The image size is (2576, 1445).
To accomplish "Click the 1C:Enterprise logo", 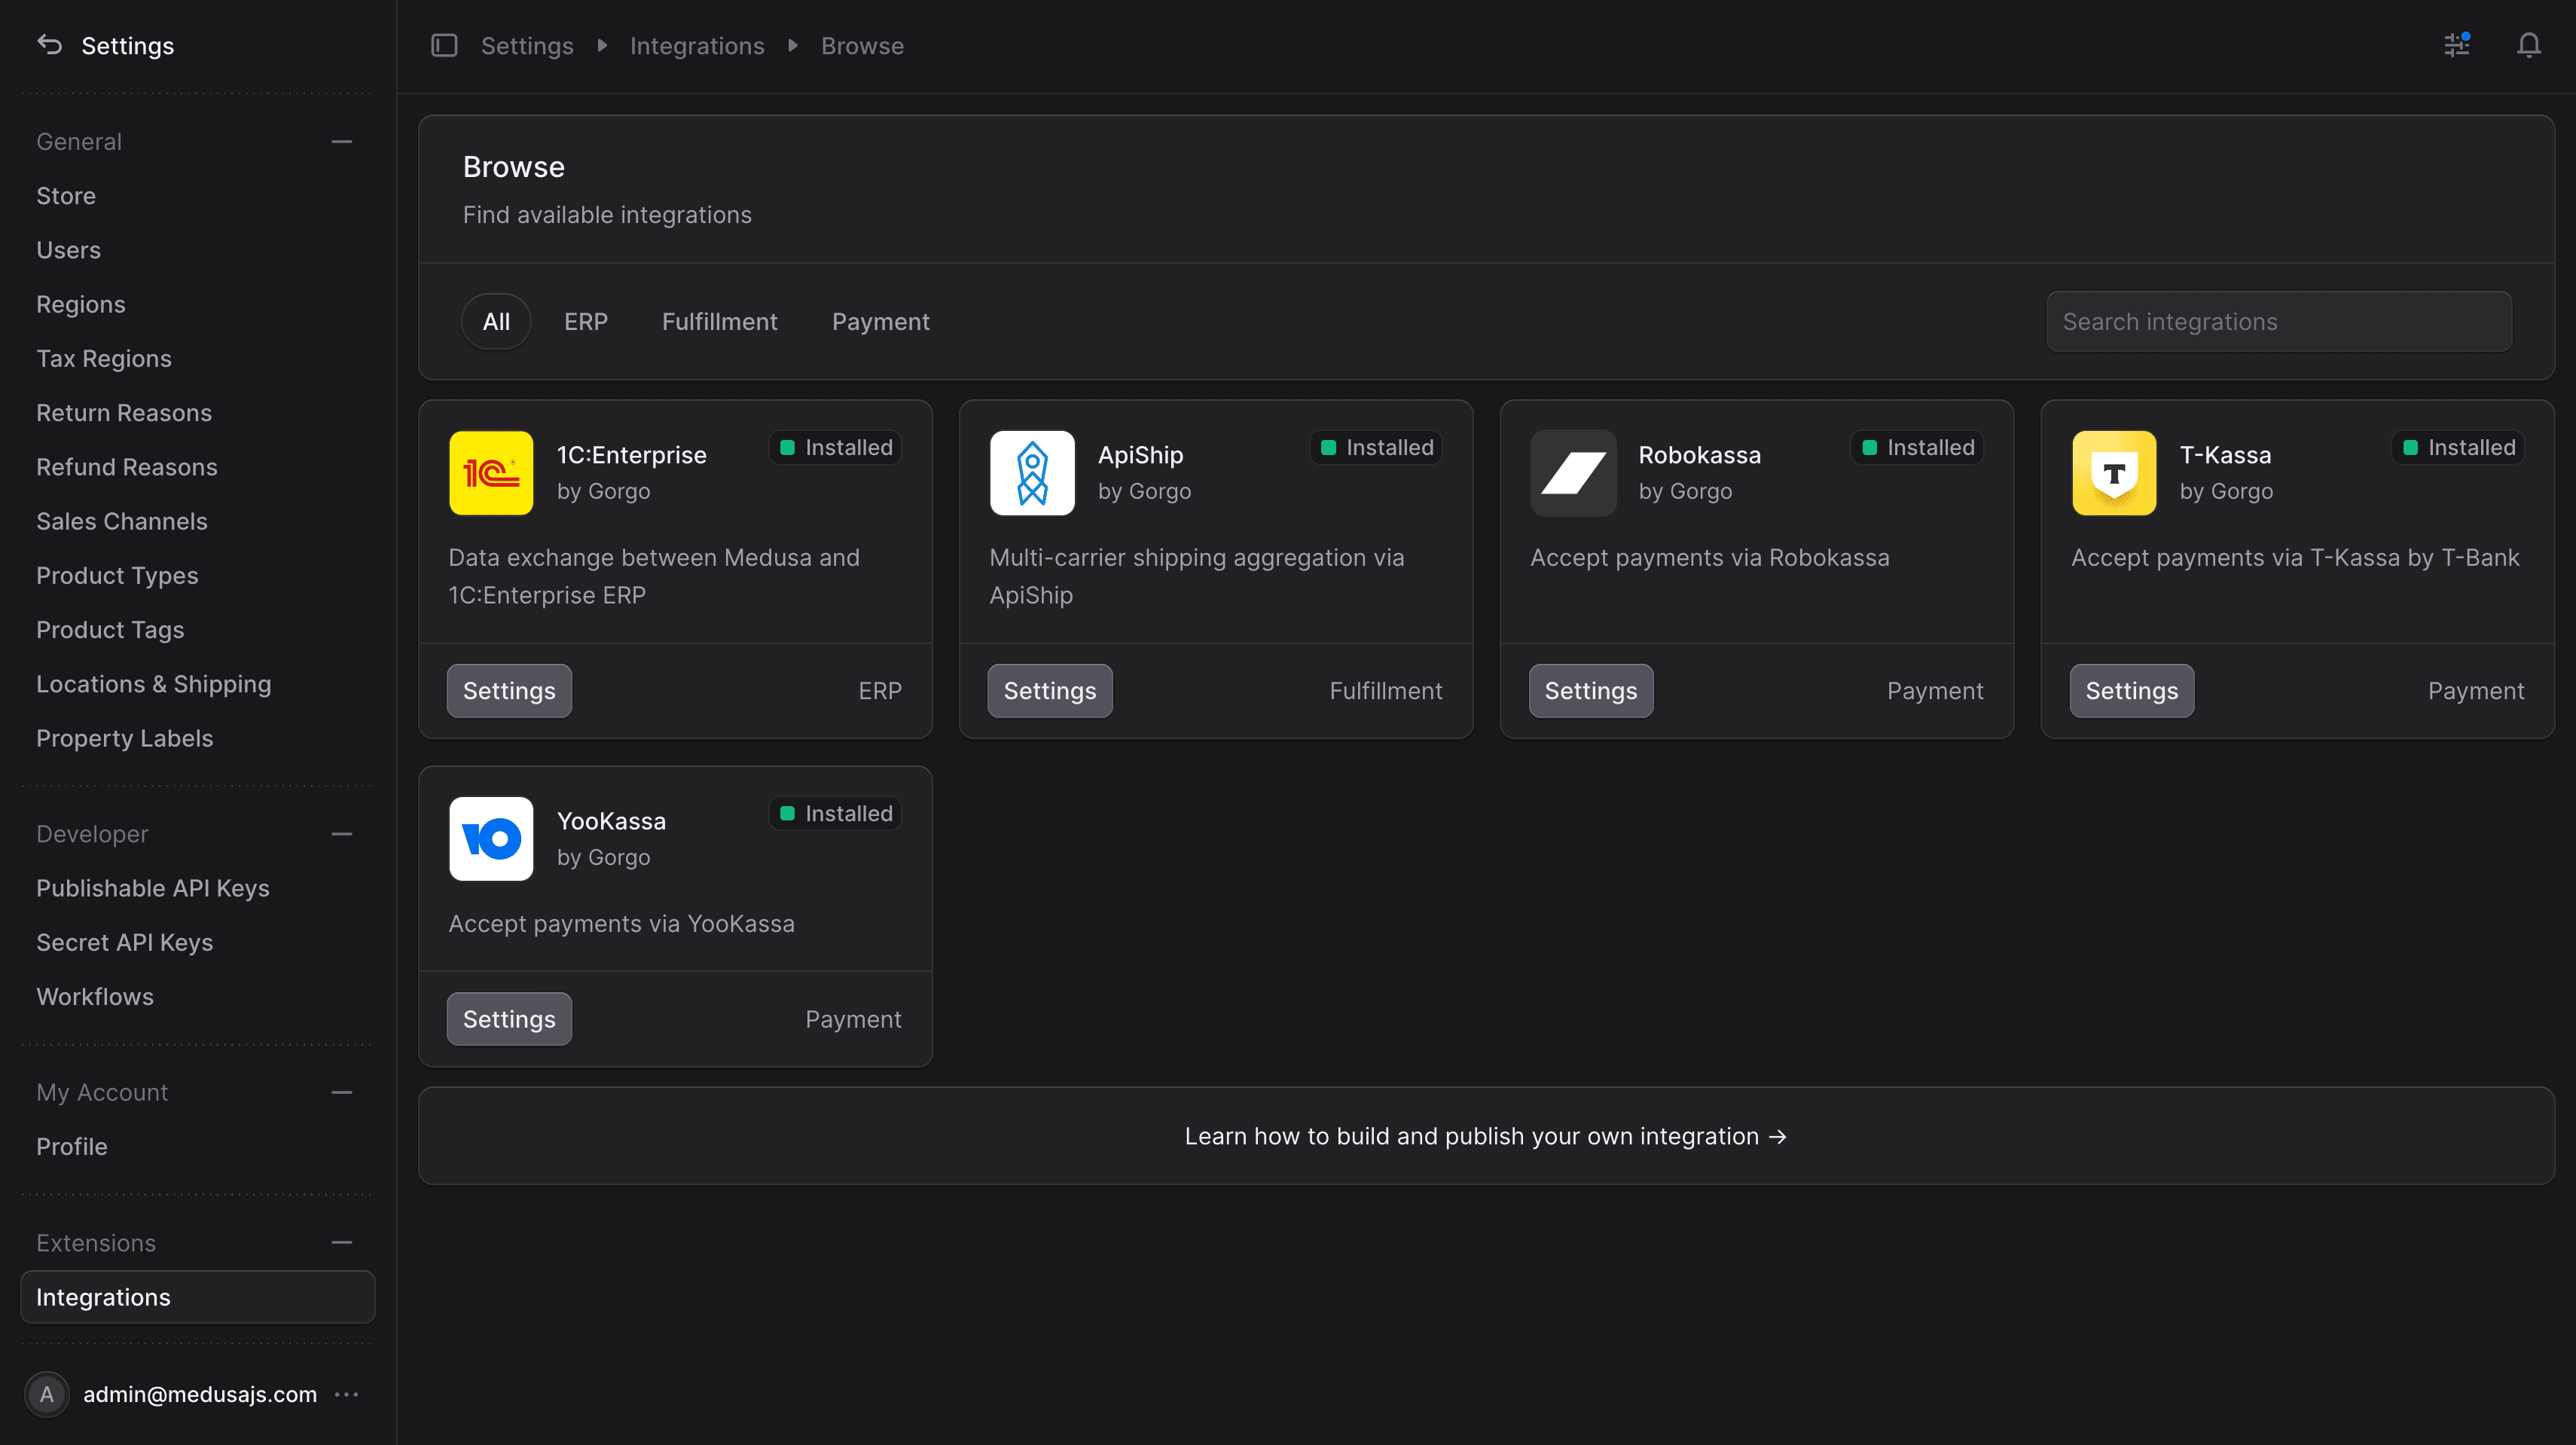I will coord(491,473).
